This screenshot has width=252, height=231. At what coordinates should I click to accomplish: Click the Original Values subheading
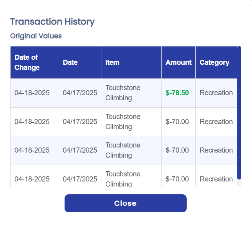tap(36, 36)
